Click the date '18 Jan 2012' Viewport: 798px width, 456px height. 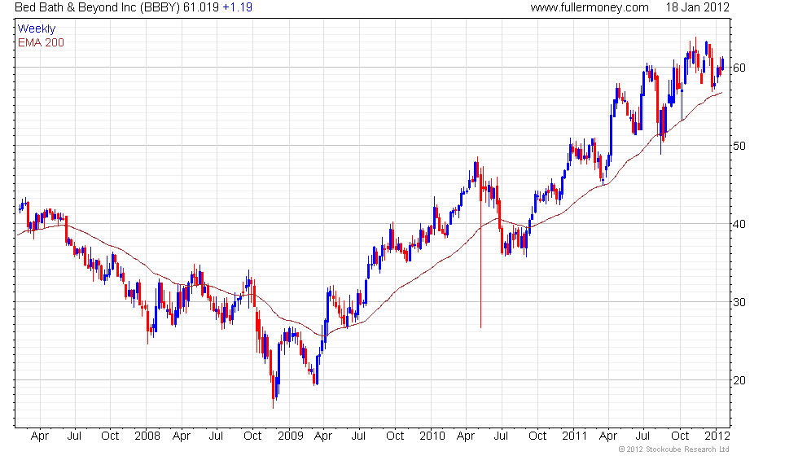point(697,7)
